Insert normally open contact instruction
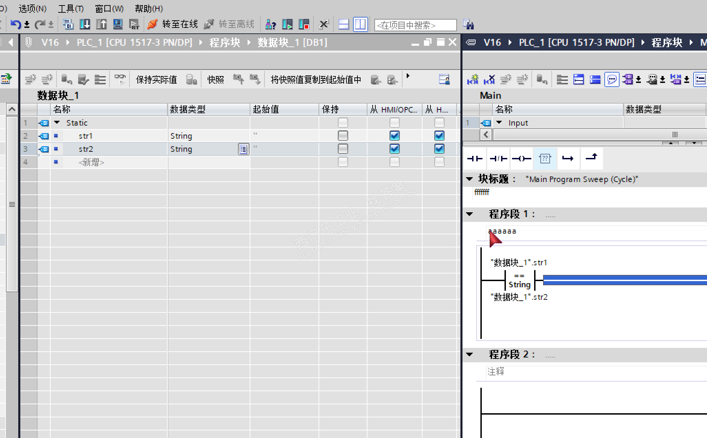The width and height of the screenshot is (707, 438). click(x=475, y=159)
